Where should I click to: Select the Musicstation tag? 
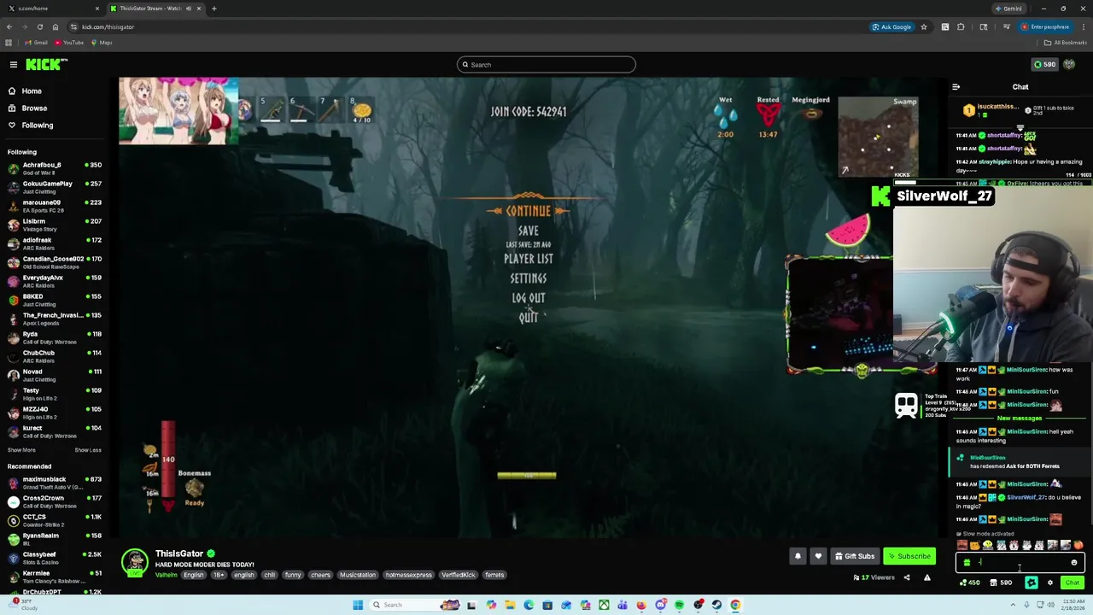click(x=358, y=575)
